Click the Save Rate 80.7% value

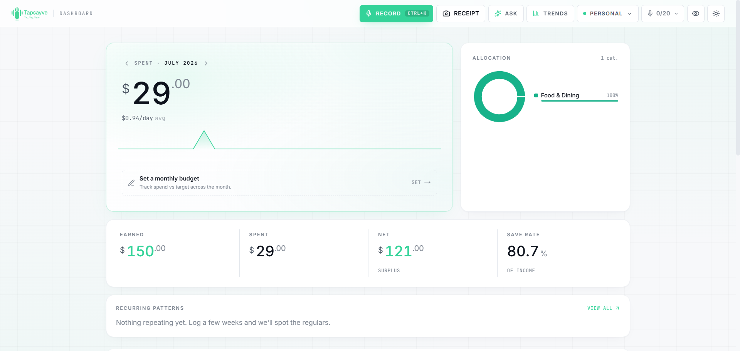click(527, 251)
